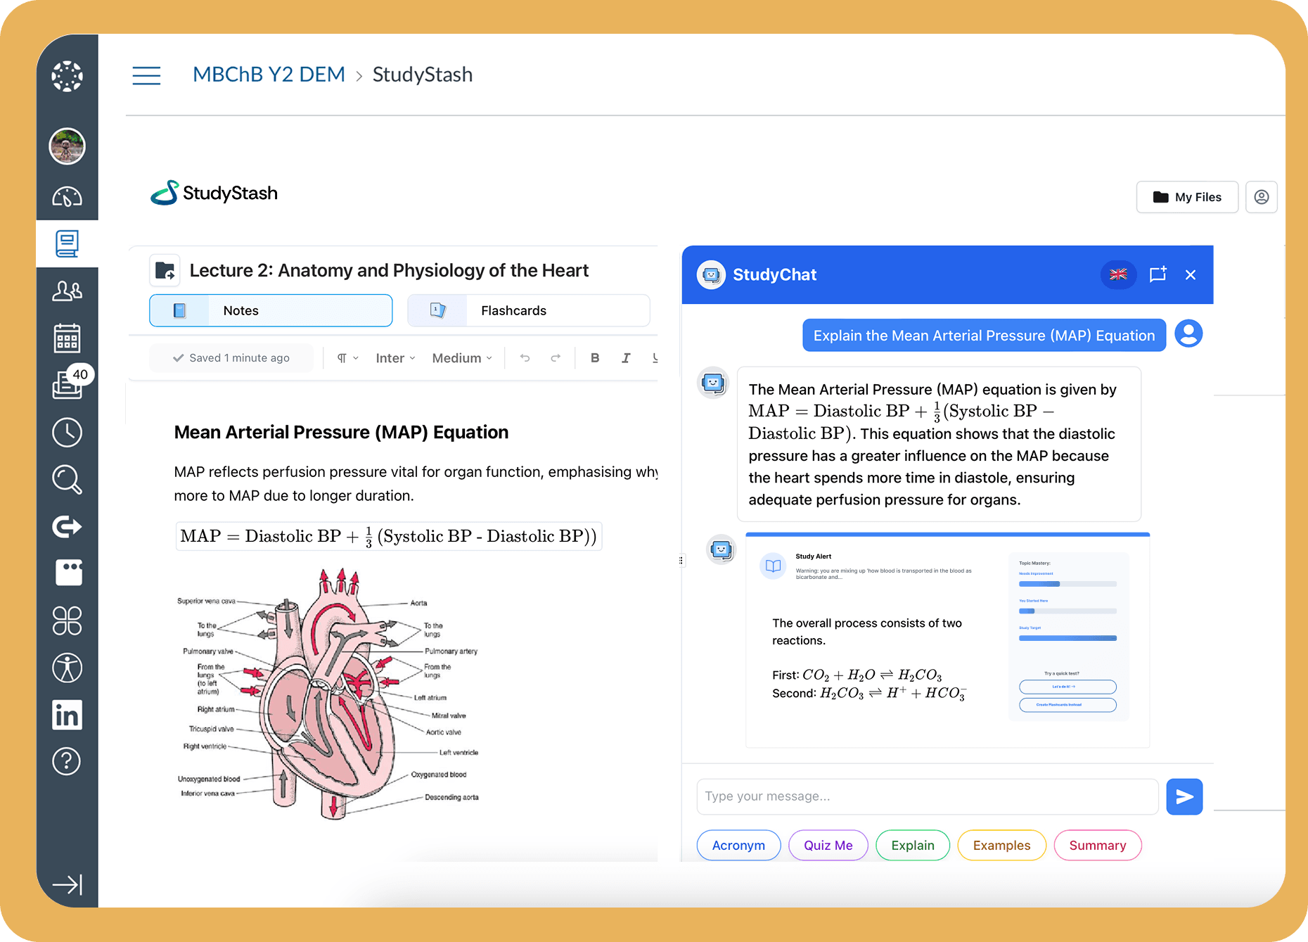
Task: Switch to the Flashcards tab
Action: [528, 310]
